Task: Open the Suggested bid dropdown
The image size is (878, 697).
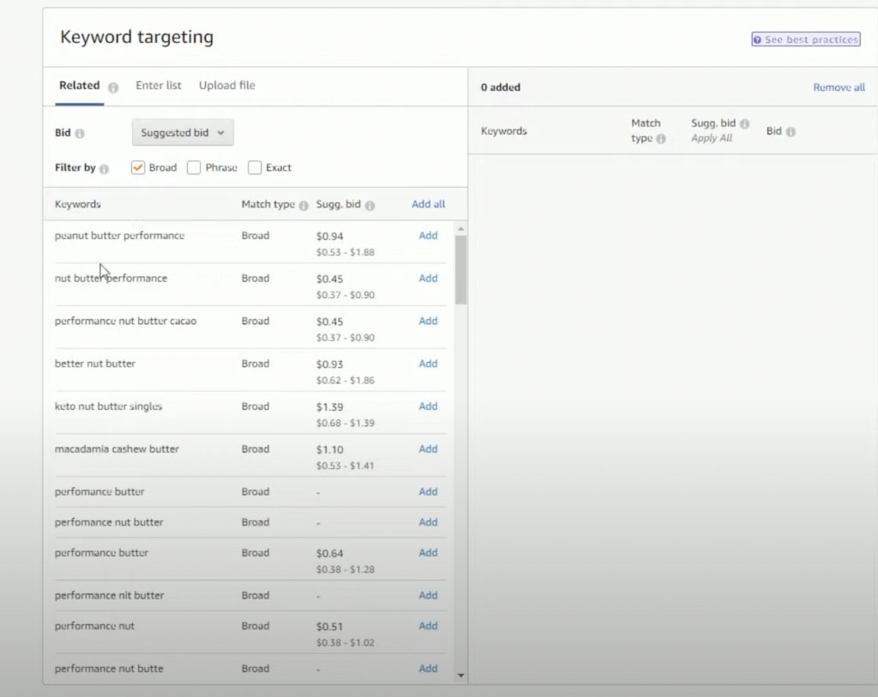Action: click(183, 133)
